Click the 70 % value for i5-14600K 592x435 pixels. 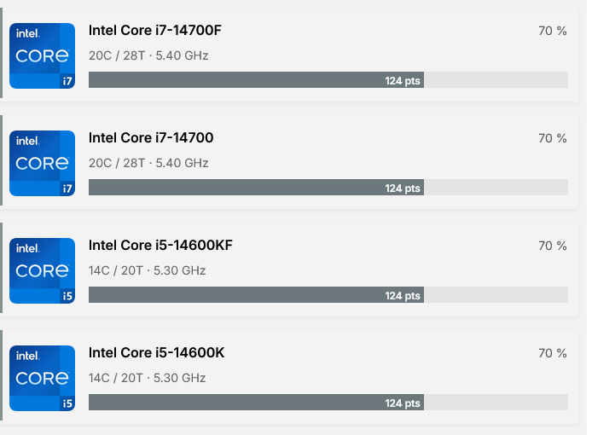[x=552, y=353]
